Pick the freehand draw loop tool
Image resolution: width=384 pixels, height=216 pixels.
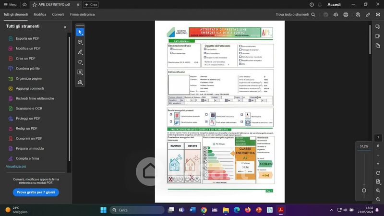pos(80,62)
